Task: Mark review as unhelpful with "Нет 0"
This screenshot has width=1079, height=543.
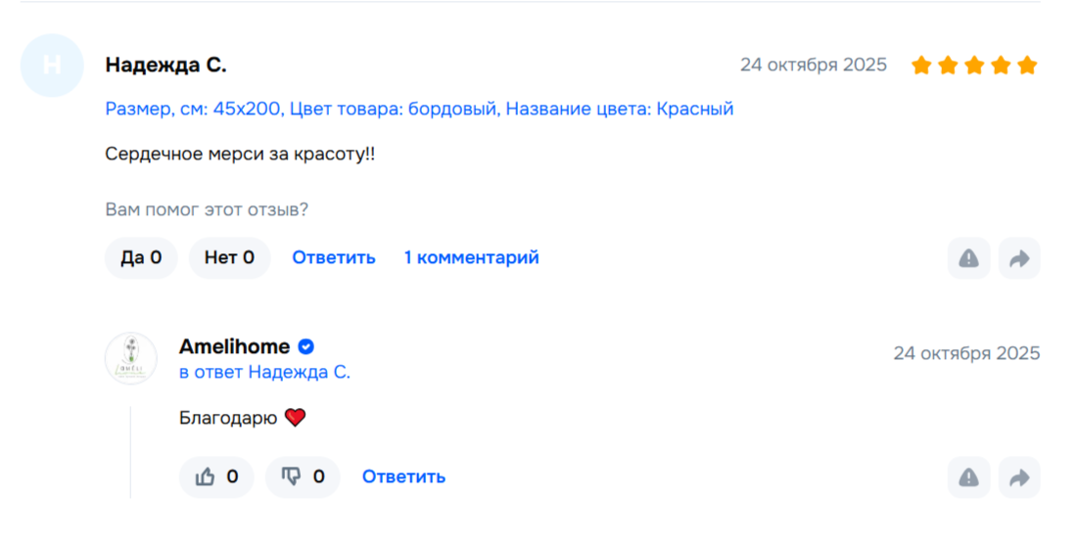Action: pyautogui.click(x=229, y=258)
